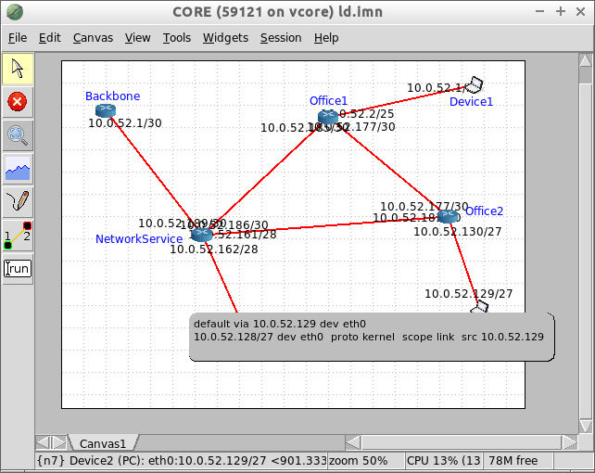Choose the observer magnifier tool
Screen dimensions: 595x473
(x=18, y=135)
